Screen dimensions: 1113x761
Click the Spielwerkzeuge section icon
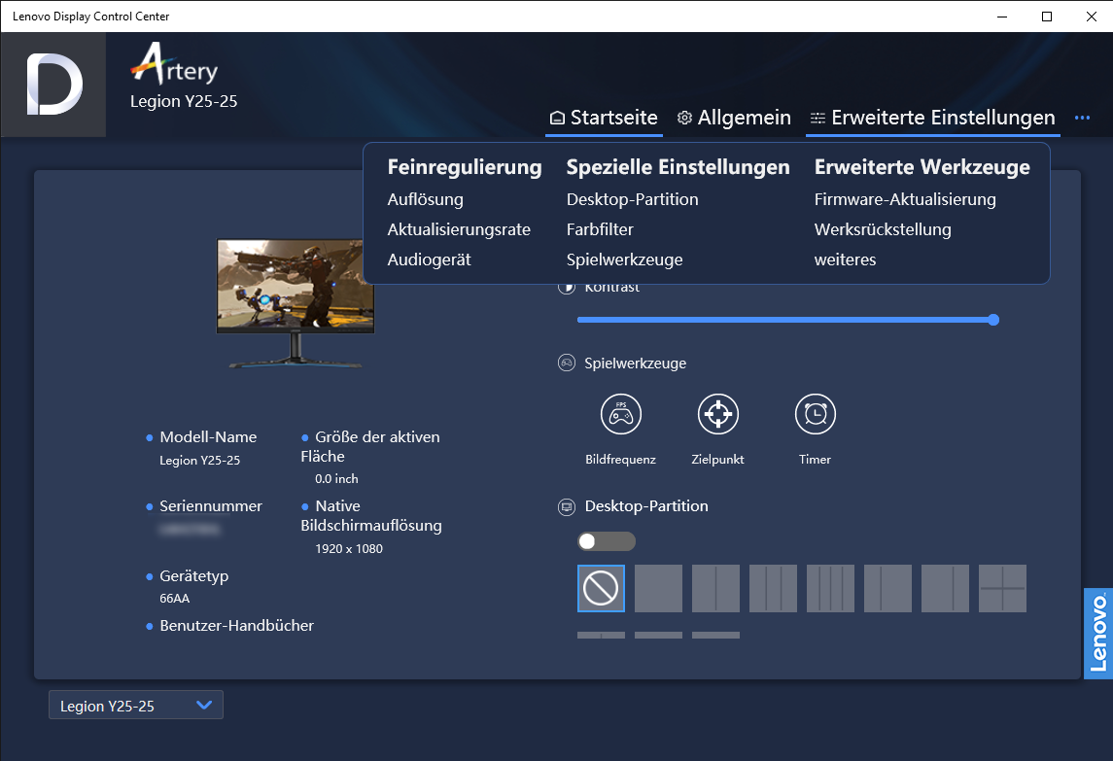(x=567, y=363)
